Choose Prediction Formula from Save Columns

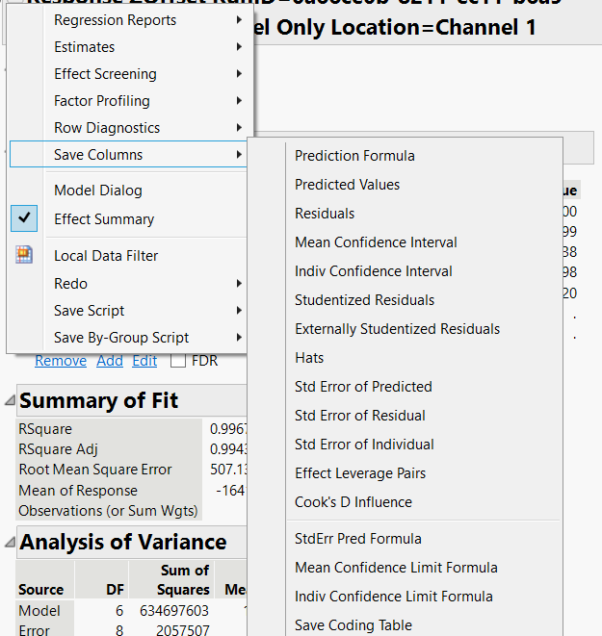[x=354, y=156]
